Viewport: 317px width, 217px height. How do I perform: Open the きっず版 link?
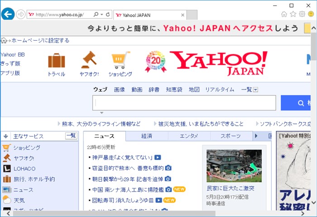pos(10,64)
